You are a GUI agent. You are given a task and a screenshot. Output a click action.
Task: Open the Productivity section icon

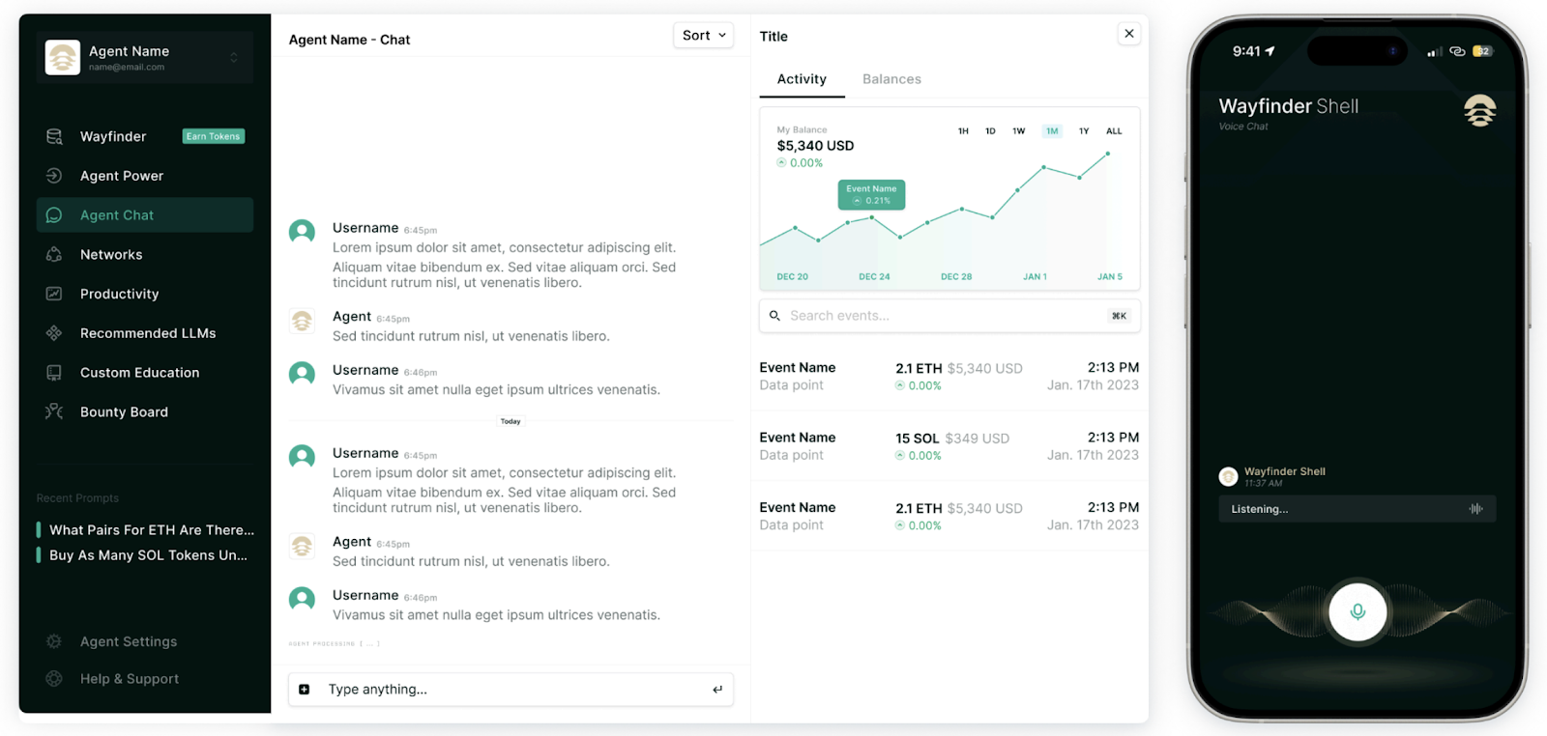[x=54, y=294]
